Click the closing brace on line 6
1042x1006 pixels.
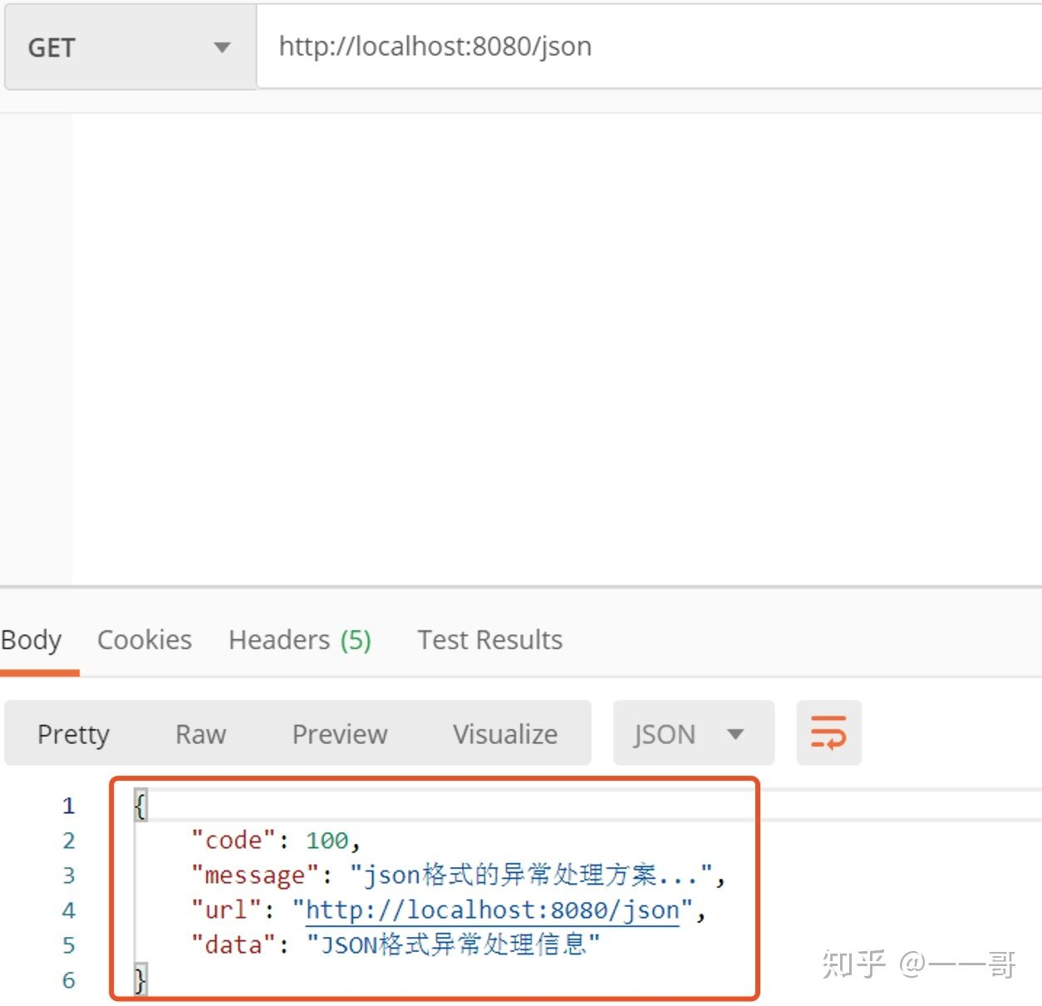[x=140, y=979]
